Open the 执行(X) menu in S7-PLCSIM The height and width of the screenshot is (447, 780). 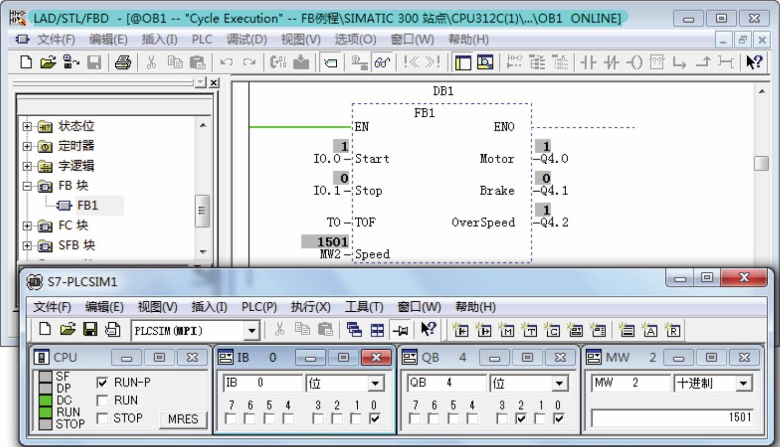[x=311, y=307]
